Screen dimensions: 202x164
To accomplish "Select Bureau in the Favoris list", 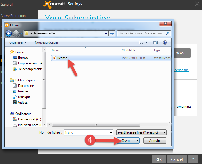I will [23, 58].
